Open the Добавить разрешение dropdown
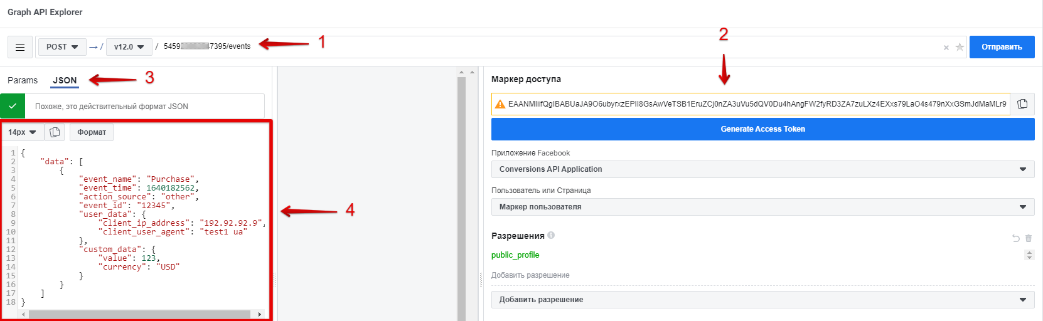1043x321 pixels. (x=762, y=300)
